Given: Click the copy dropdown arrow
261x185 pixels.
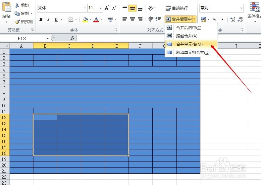Looking at the screenshot, I should (31, 13).
